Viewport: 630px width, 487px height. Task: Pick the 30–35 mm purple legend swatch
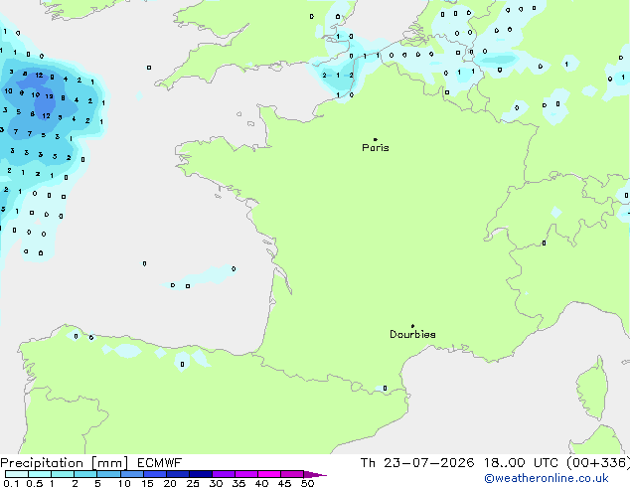point(224,474)
